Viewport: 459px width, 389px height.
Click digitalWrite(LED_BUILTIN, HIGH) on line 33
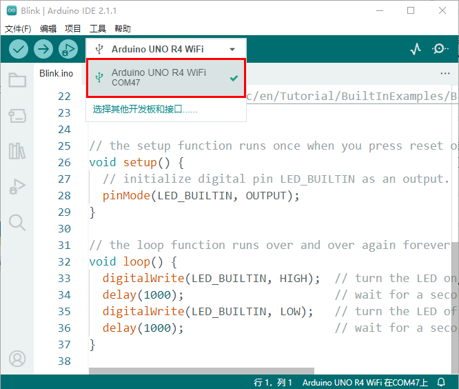click(x=211, y=278)
